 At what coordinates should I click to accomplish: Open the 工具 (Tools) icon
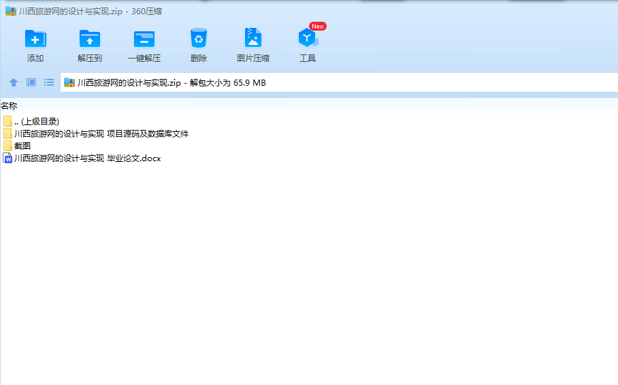coord(308,38)
